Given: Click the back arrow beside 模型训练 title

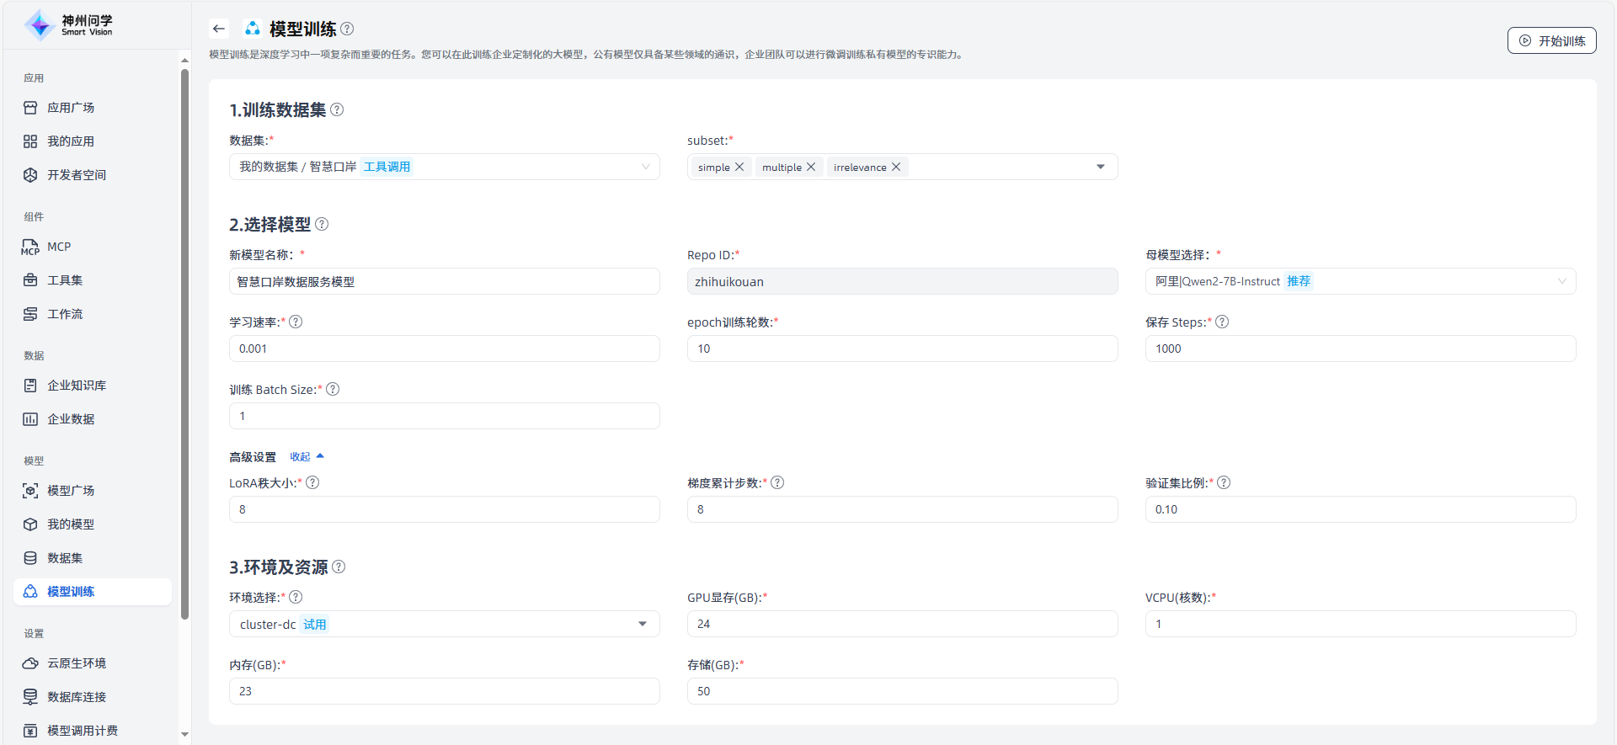Looking at the screenshot, I should 219,29.
